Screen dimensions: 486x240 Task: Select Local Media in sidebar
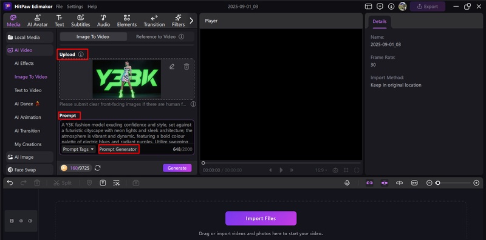[29, 38]
